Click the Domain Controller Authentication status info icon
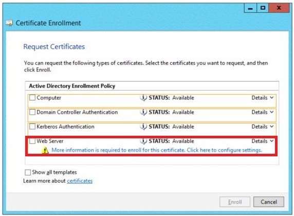This screenshot has width=294, height=216. pos(143,112)
